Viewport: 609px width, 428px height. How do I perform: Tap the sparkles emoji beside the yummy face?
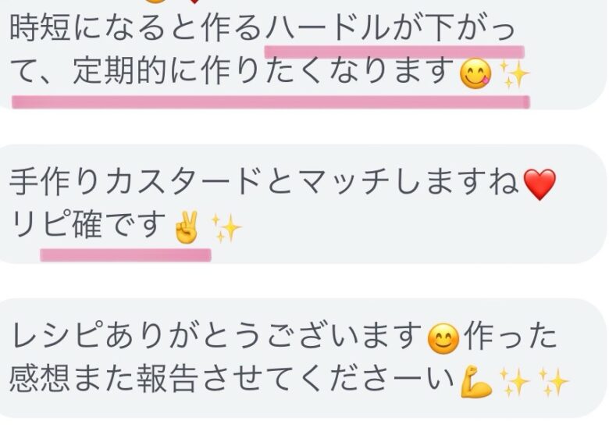[x=514, y=73]
